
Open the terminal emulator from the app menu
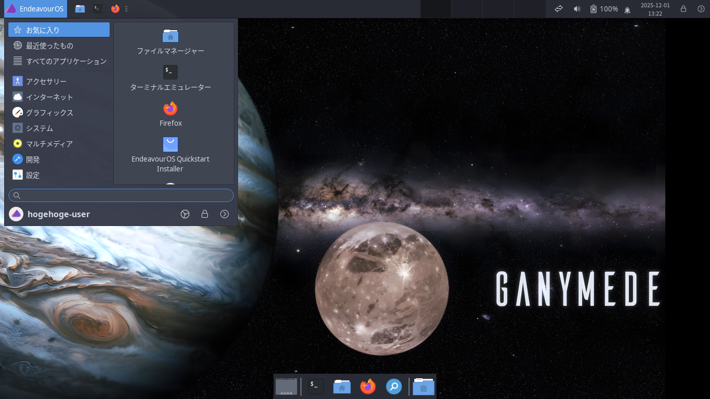point(170,77)
